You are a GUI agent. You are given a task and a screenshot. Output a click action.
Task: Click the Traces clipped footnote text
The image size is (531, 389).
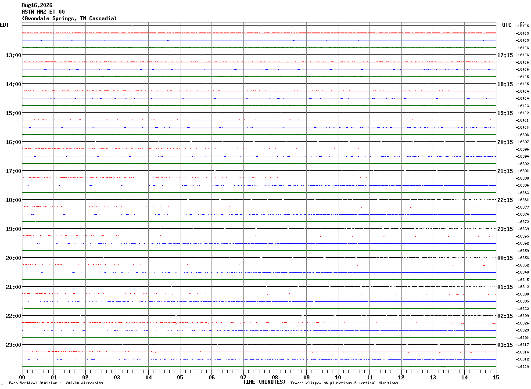pos(344,383)
